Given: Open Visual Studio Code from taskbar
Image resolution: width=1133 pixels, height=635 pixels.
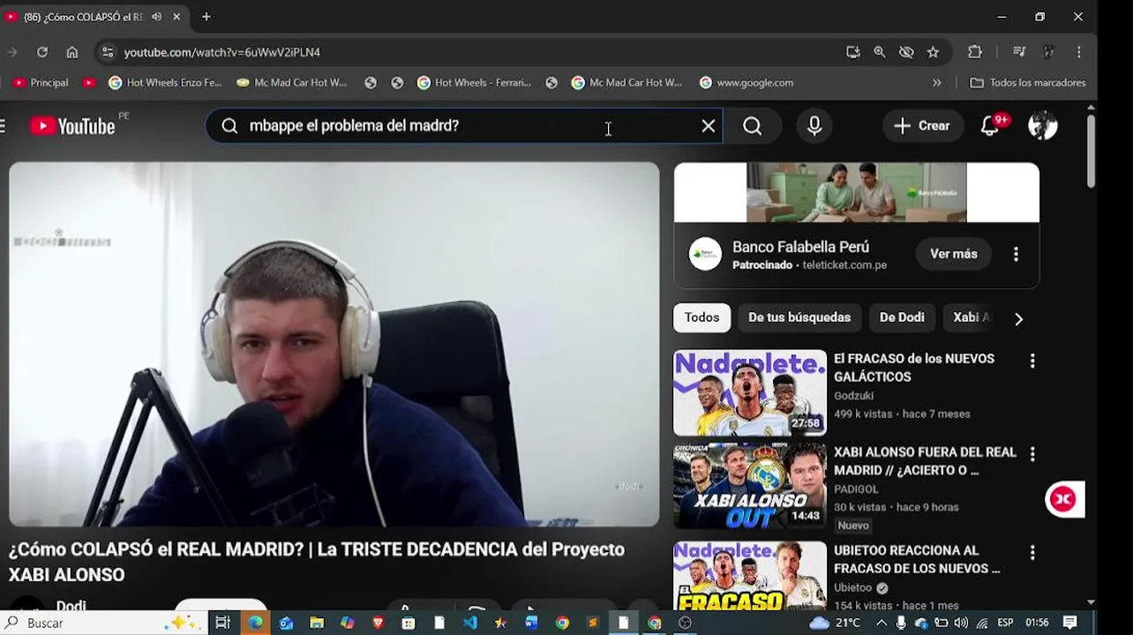Looking at the screenshot, I should pos(469,623).
